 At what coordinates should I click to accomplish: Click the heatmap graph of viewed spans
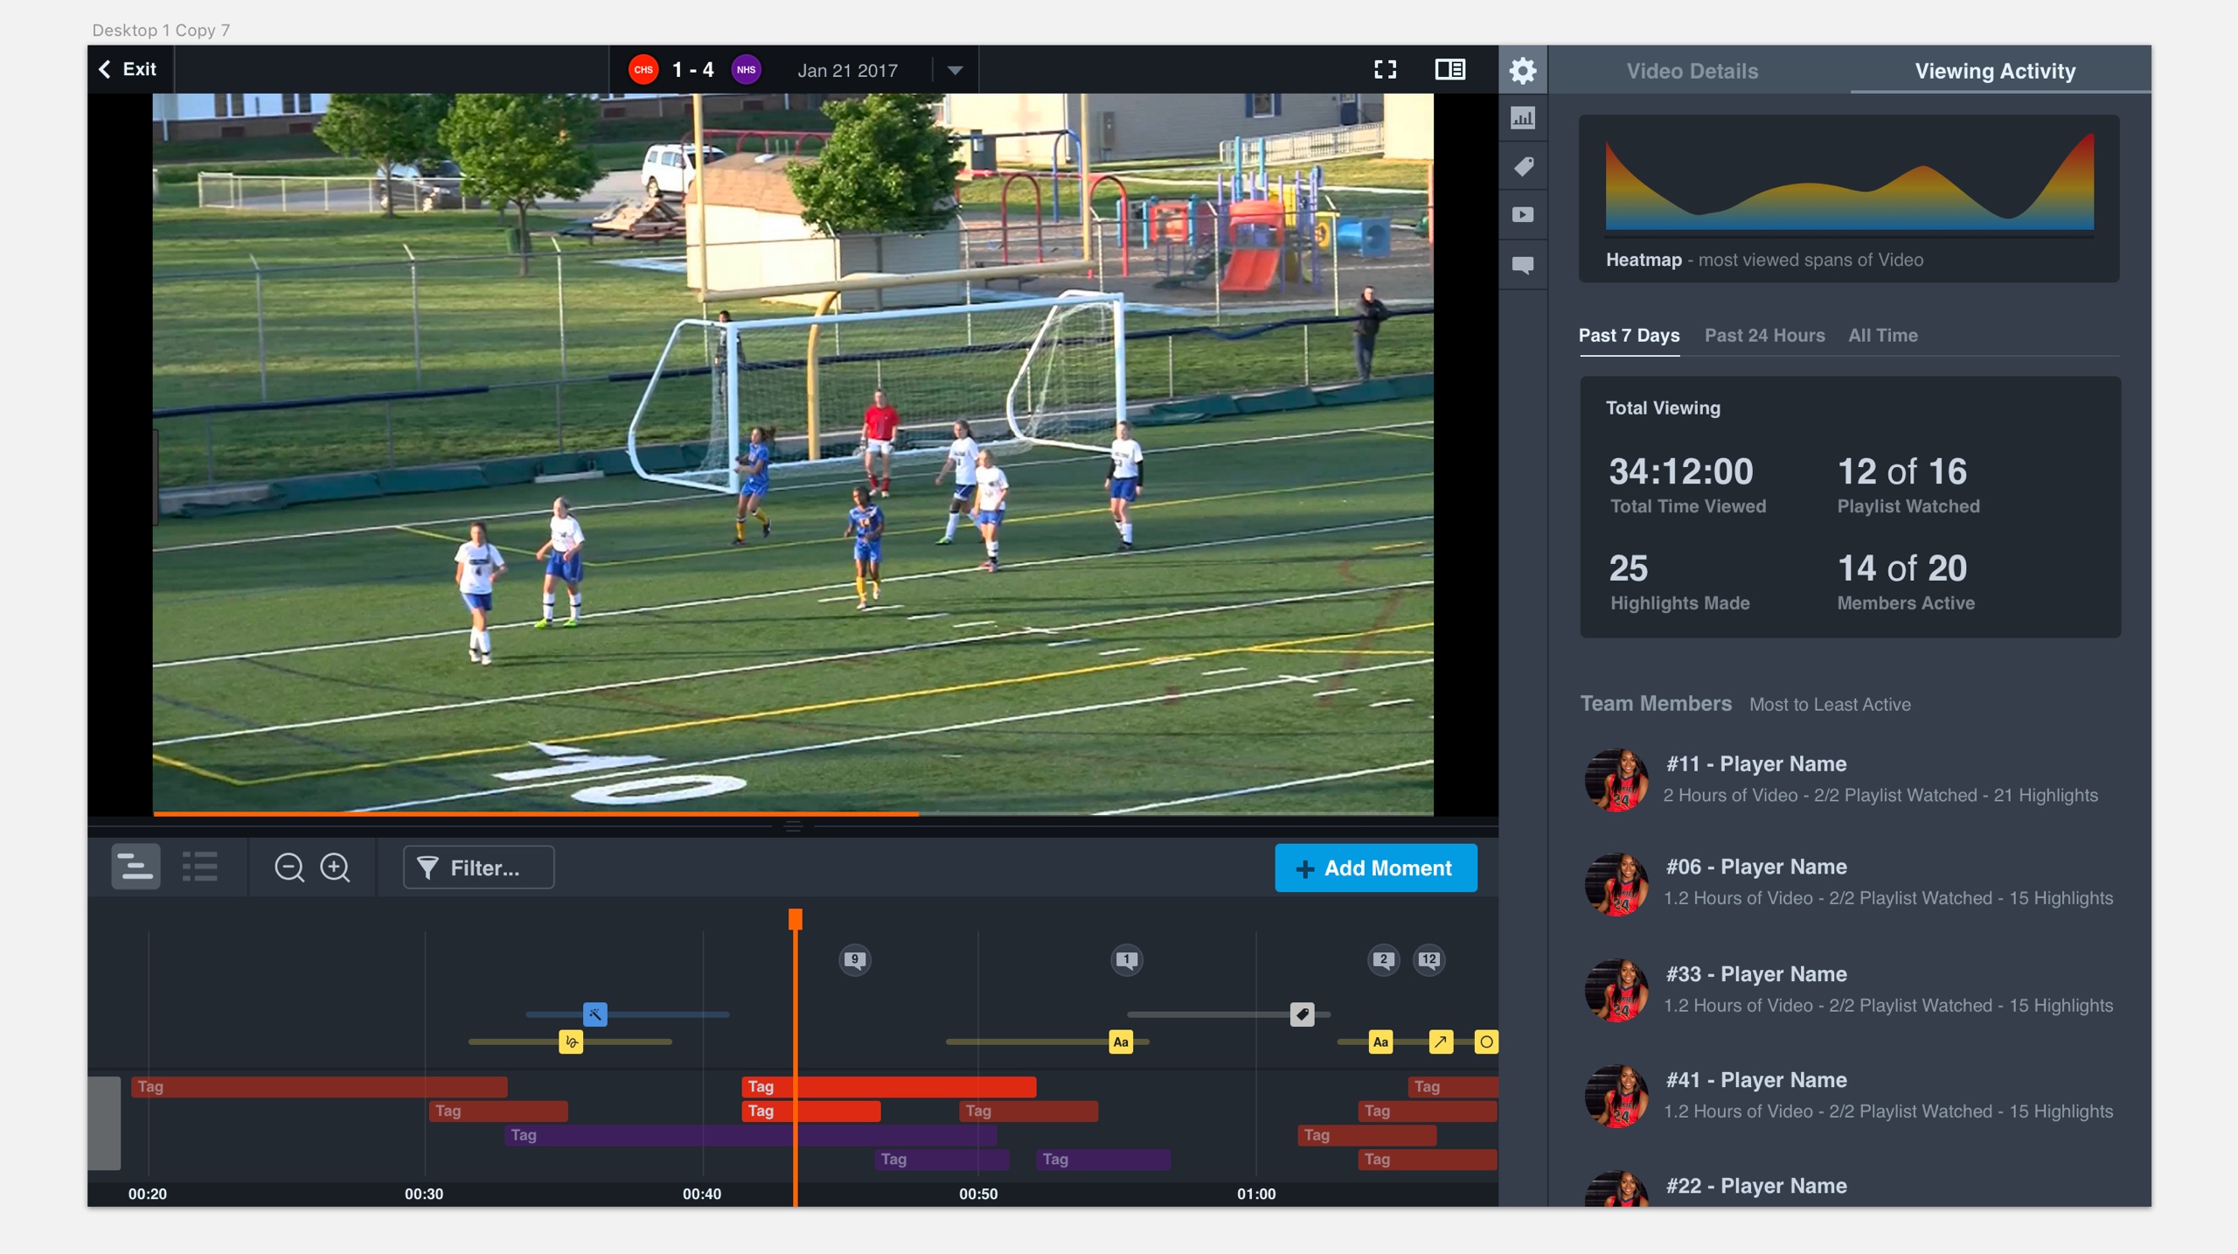pyautogui.click(x=1849, y=184)
